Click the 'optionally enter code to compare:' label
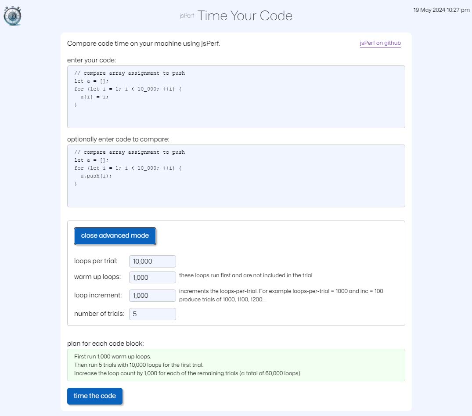The width and height of the screenshot is (472, 416). [118, 139]
